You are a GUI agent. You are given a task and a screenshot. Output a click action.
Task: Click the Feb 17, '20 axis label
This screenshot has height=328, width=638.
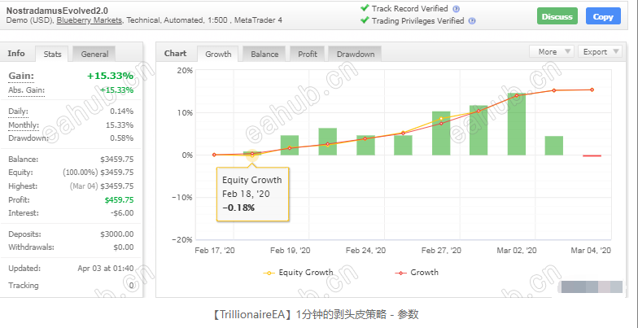point(215,251)
